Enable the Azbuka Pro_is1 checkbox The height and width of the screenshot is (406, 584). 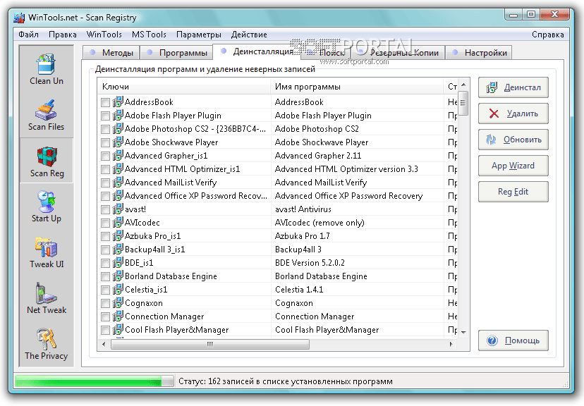pos(105,236)
